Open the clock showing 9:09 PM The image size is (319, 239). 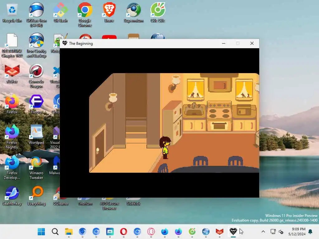(x=297, y=232)
